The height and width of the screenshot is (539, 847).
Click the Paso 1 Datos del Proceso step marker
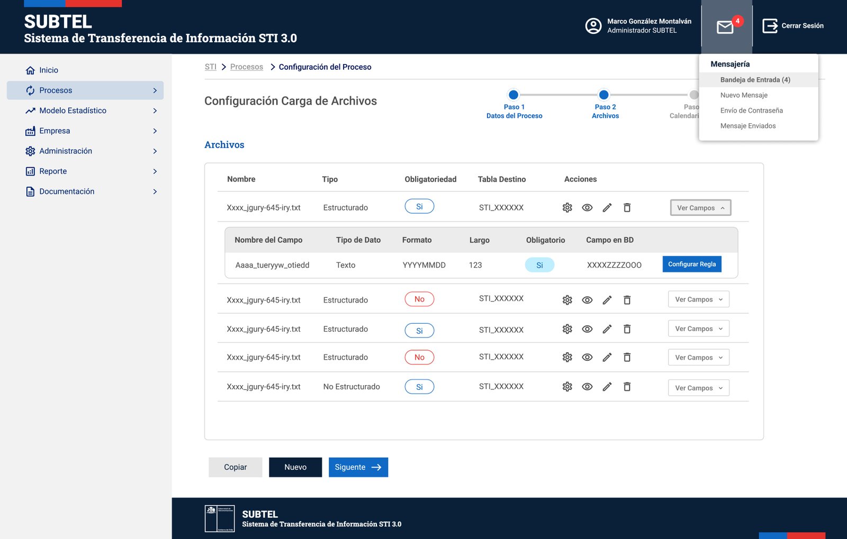[513, 95]
